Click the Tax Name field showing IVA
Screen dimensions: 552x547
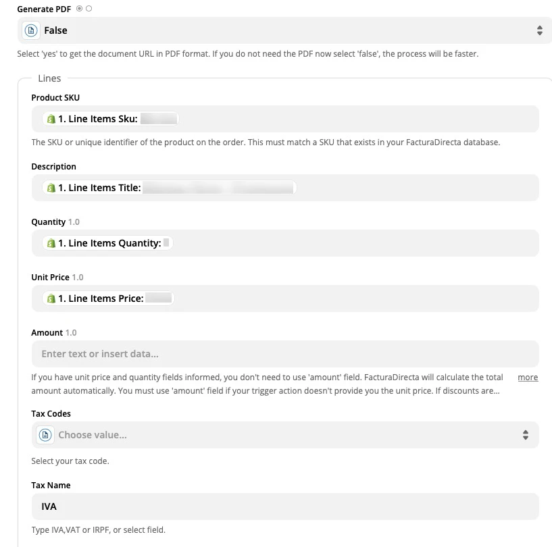click(x=284, y=506)
